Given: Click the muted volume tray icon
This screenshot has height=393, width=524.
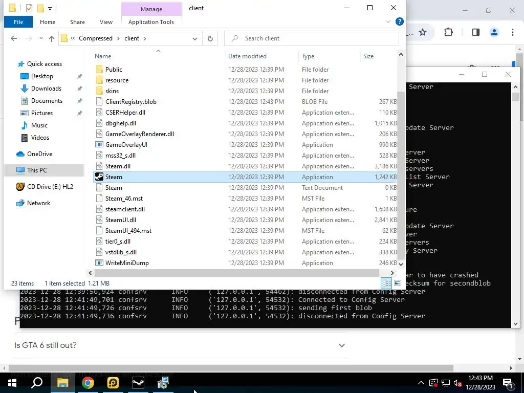Looking at the screenshot, I should (x=457, y=383).
